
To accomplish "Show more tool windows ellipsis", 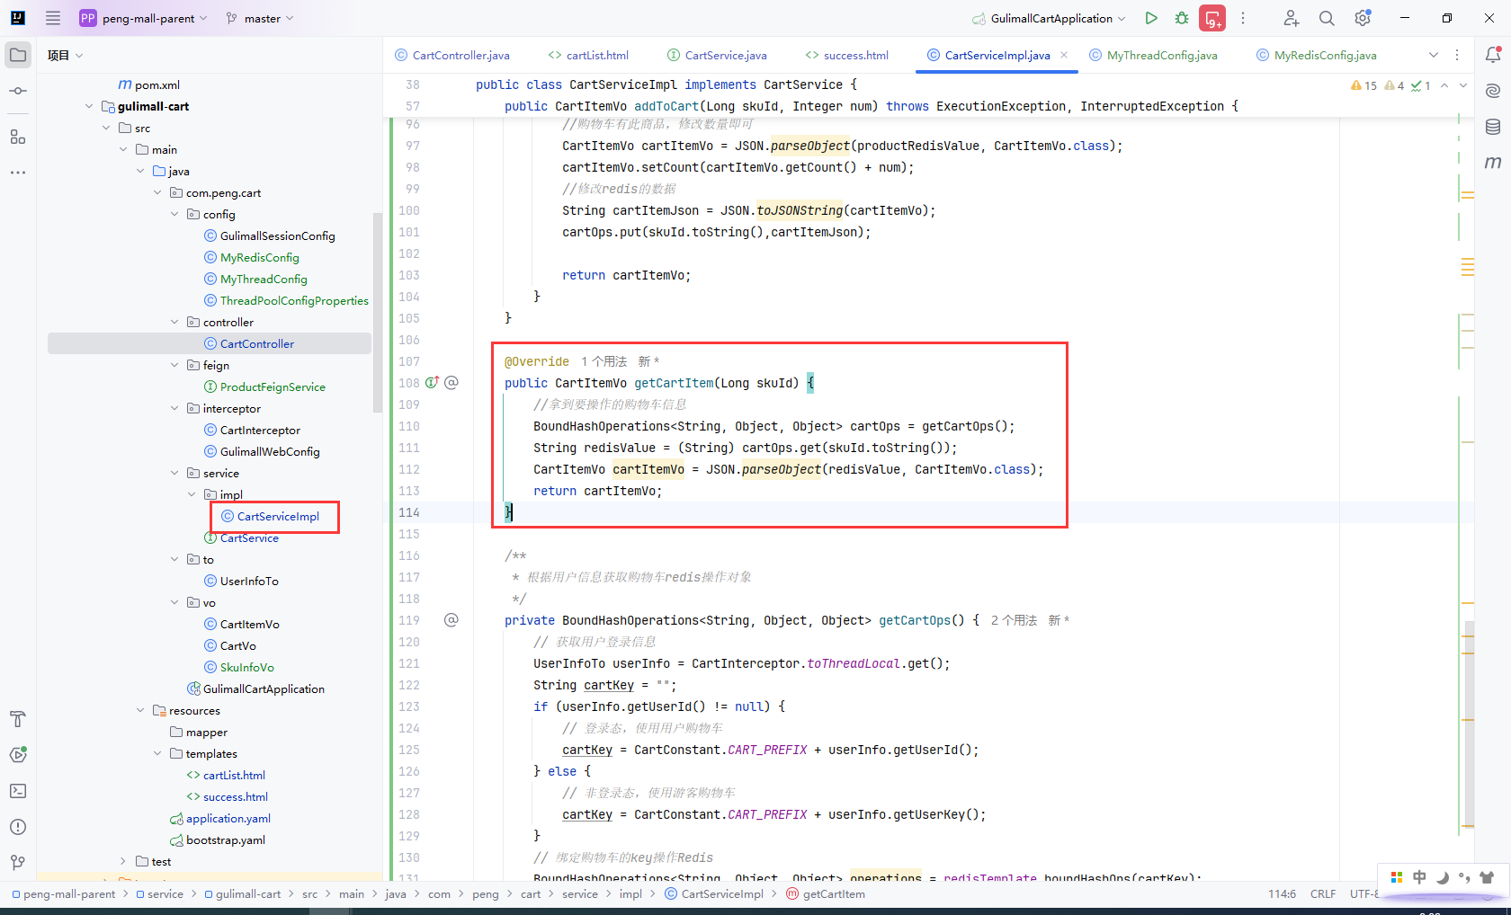I will coord(18,172).
